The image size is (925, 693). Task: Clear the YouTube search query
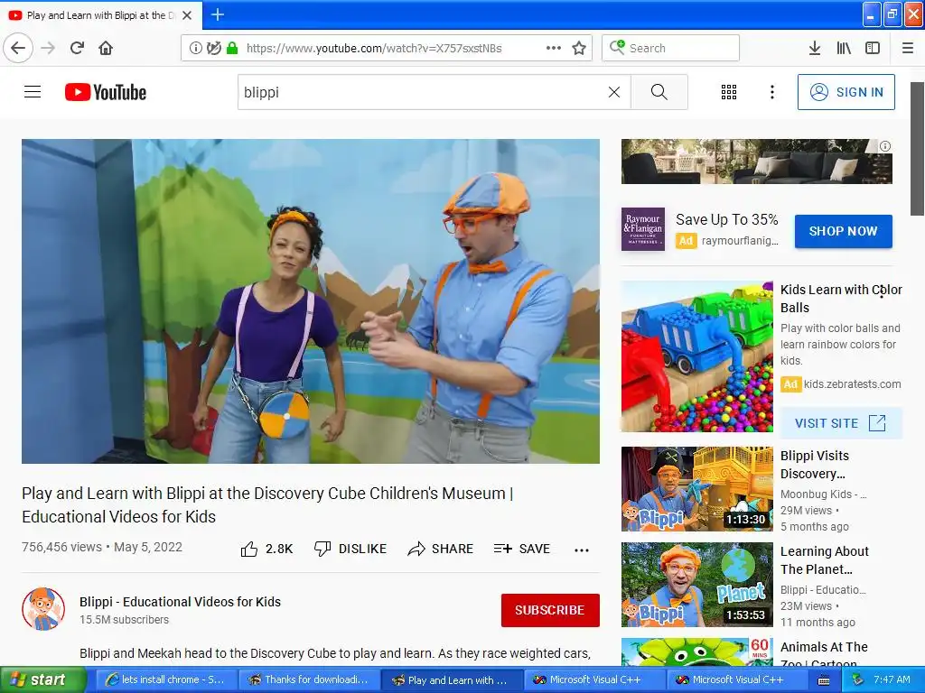tap(614, 92)
